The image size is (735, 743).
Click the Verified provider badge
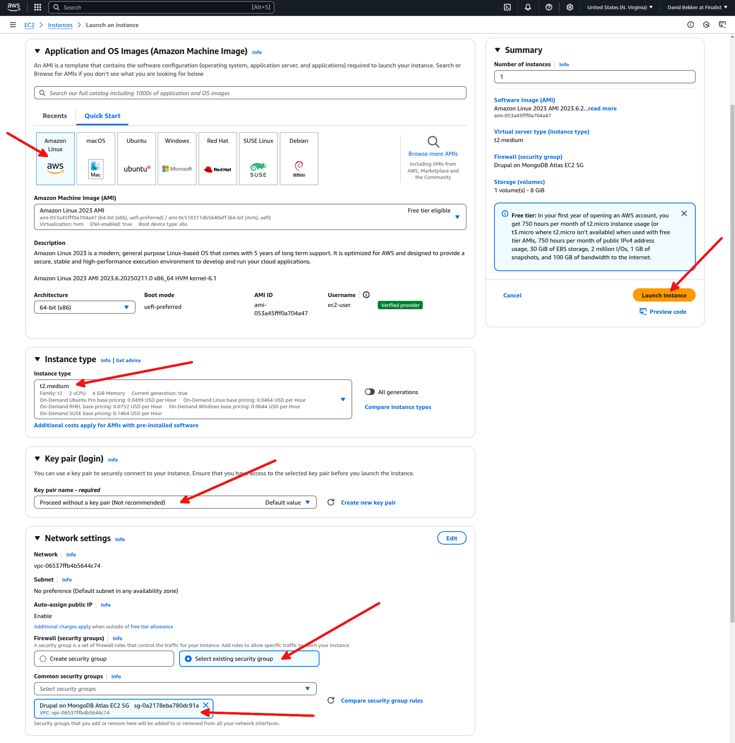[x=400, y=305]
